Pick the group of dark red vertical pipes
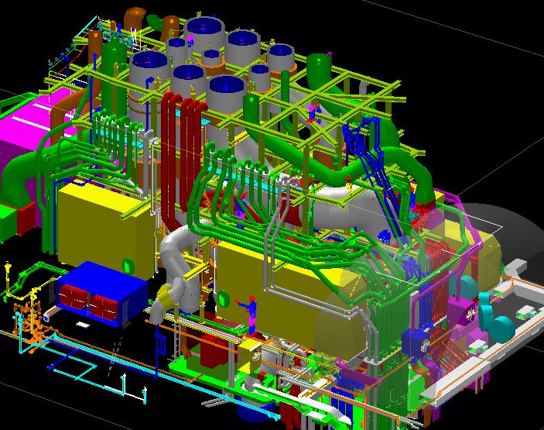This screenshot has height=430, width=544. click(180, 160)
